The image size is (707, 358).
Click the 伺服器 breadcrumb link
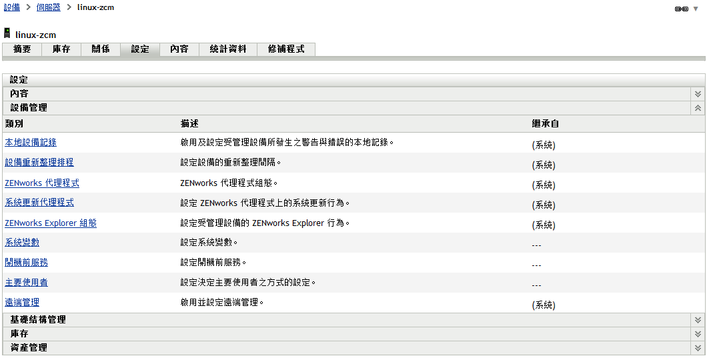(49, 7)
